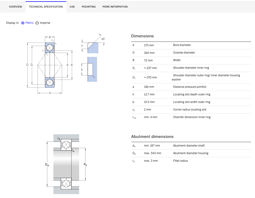Select the Technical Specification tab
The height and width of the screenshot is (198, 255).
click(46, 7)
